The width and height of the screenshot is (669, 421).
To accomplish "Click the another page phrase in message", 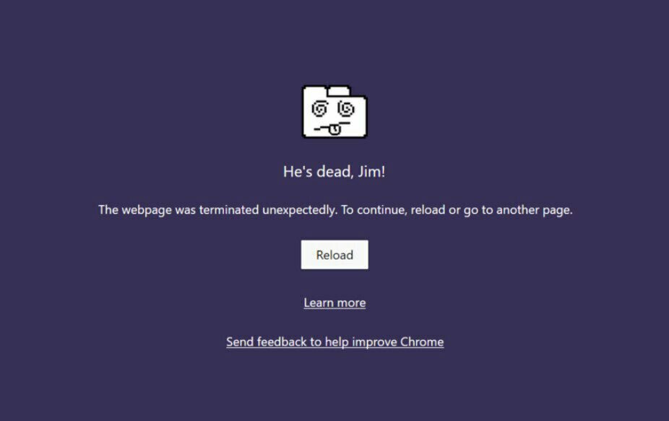I will pos(534,210).
